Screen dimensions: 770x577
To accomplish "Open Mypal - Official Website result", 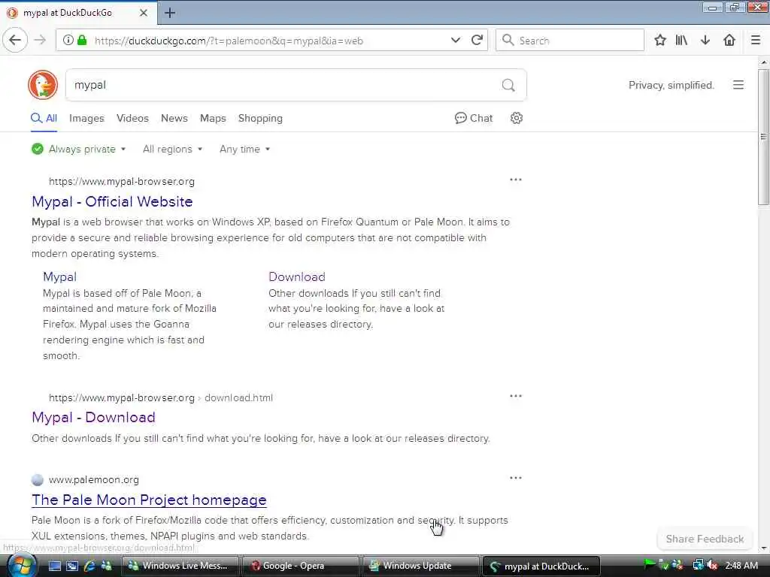I will (x=112, y=201).
